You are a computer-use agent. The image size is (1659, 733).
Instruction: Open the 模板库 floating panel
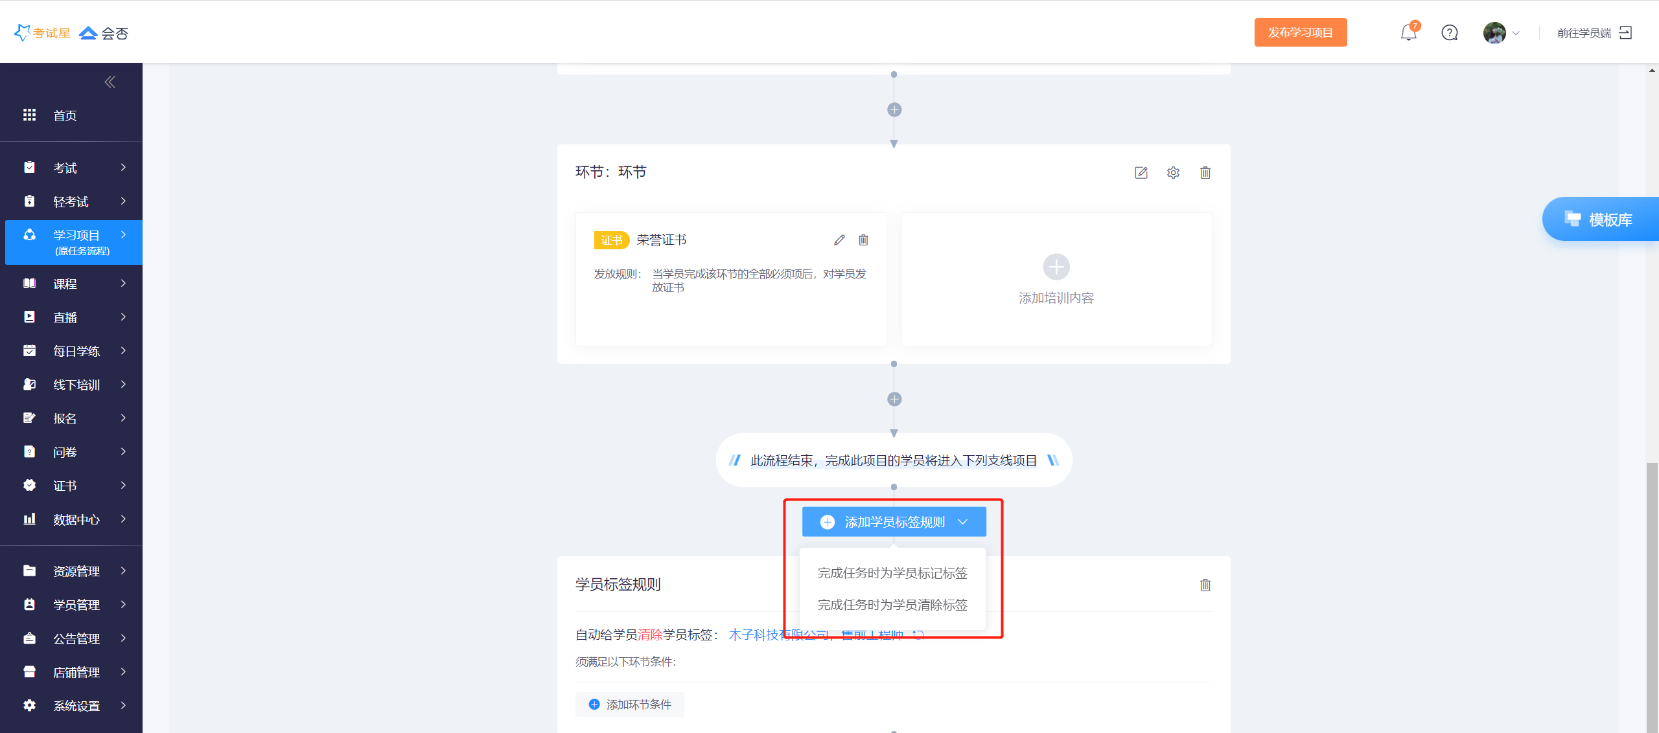pos(1601,220)
